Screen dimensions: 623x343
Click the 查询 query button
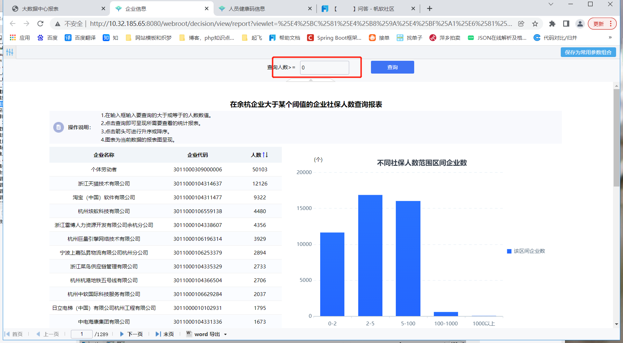pyautogui.click(x=392, y=67)
